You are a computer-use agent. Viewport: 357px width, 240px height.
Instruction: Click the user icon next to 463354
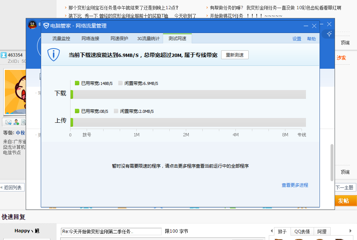coord(4,55)
